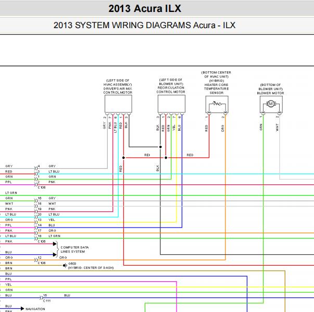314x312 pixels.
Task: Select the pin 19 PNK wire label
Action: coord(52,209)
